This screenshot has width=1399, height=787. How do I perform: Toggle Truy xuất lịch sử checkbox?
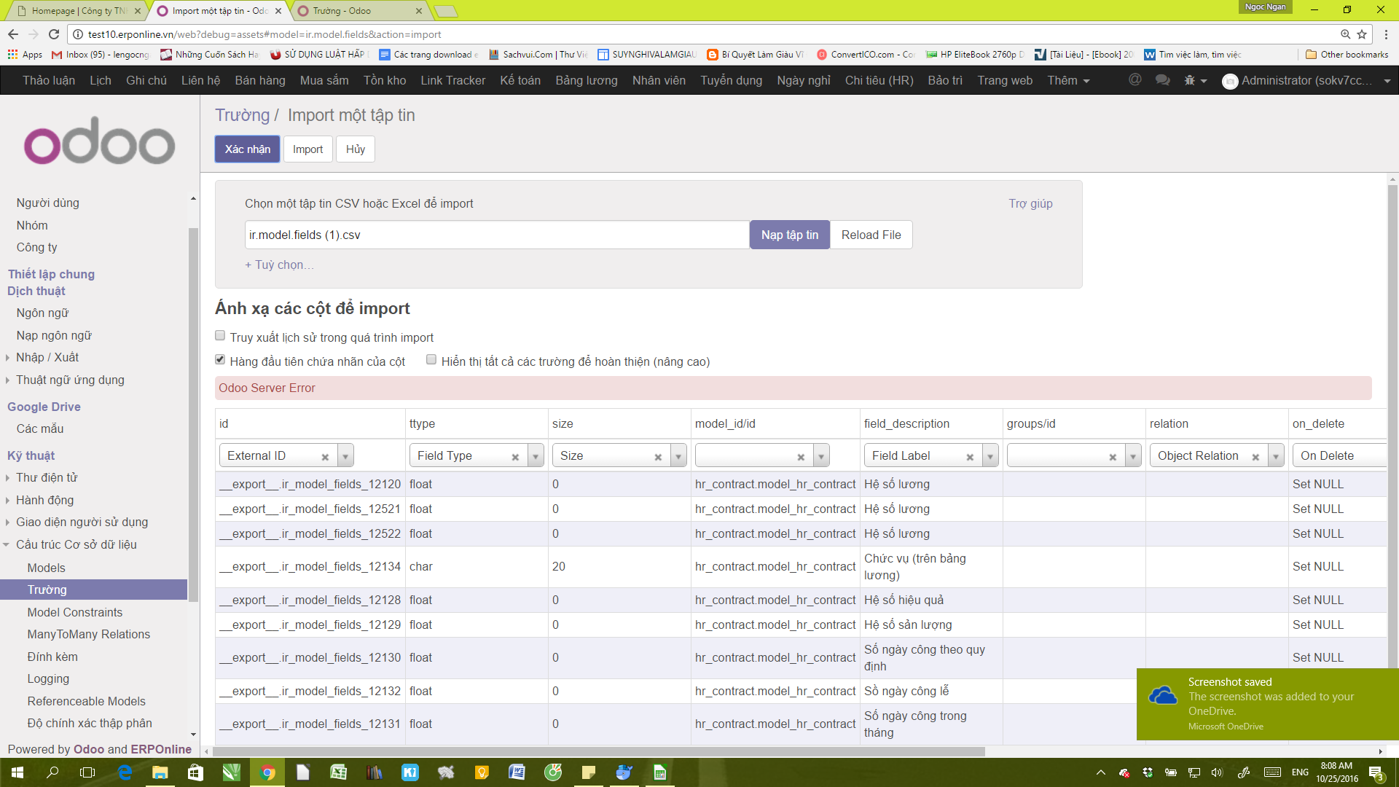(x=220, y=335)
